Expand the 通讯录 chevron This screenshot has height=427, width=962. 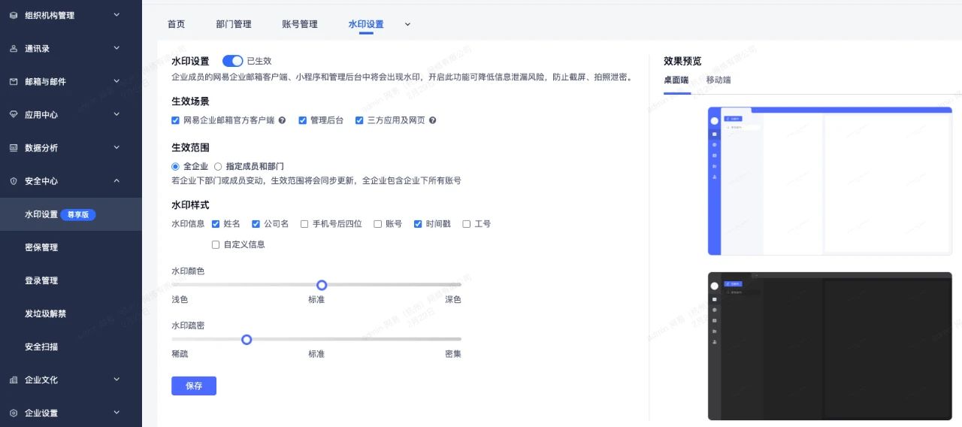point(116,47)
